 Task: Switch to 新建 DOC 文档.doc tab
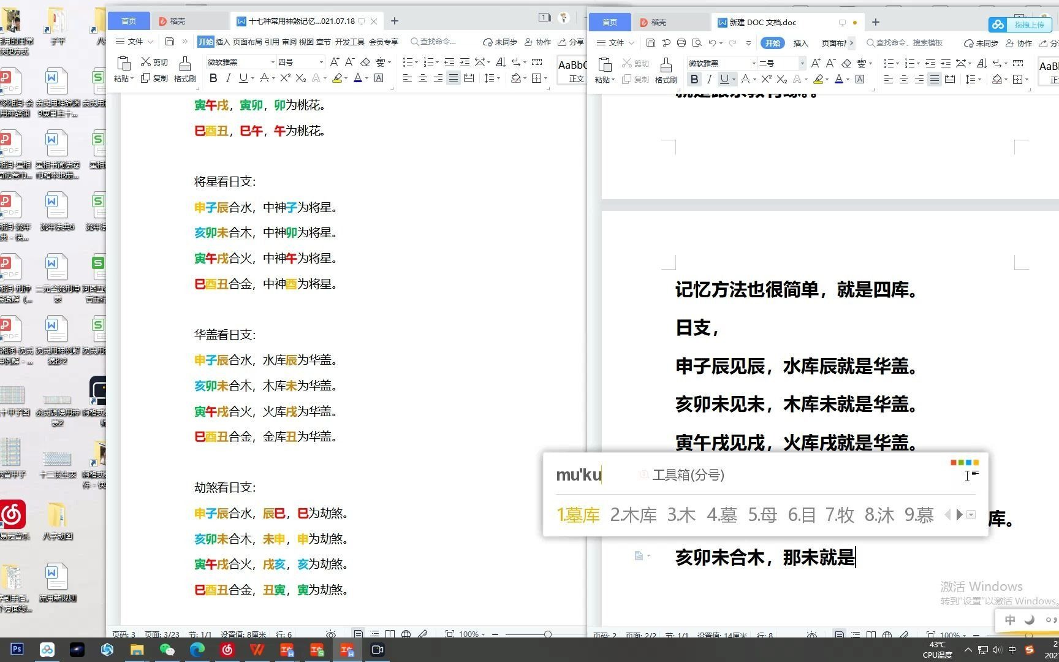[x=762, y=22]
